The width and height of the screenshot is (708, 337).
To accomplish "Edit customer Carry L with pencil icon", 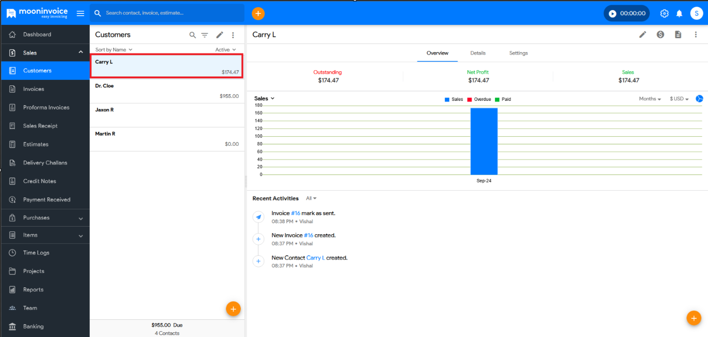I will [643, 34].
